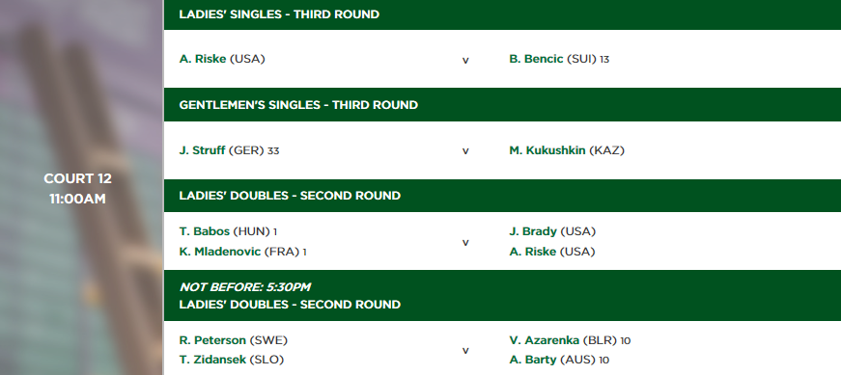
Task: Open A. Barty player page
Action: 533,360
